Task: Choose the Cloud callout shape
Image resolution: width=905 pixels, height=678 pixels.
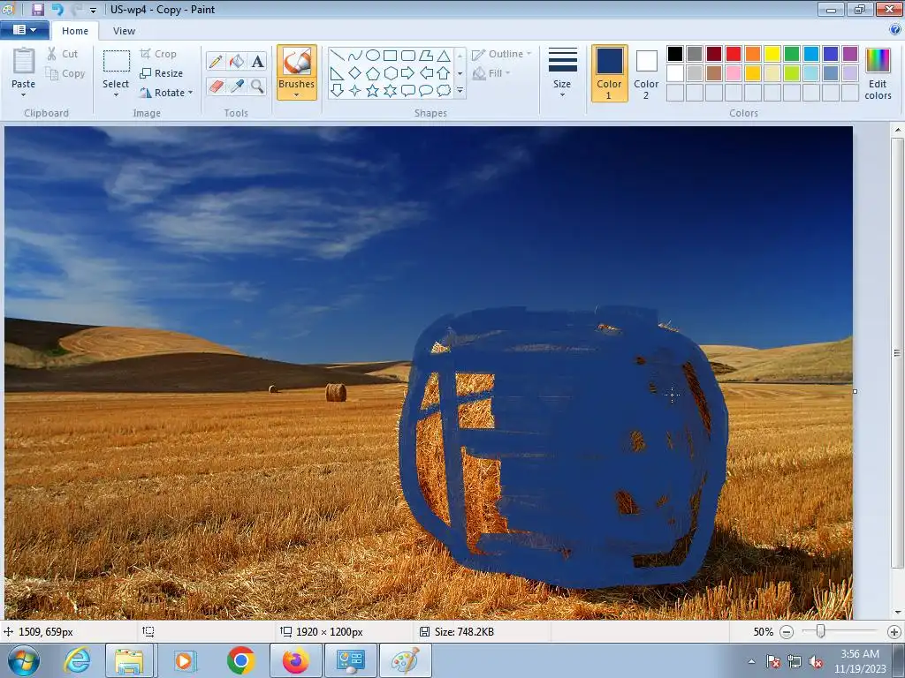Action: pos(444,91)
